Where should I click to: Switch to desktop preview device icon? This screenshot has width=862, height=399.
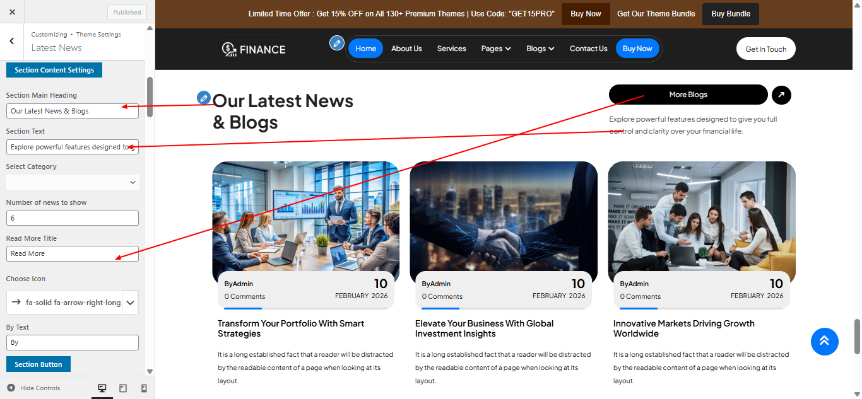pyautogui.click(x=102, y=388)
